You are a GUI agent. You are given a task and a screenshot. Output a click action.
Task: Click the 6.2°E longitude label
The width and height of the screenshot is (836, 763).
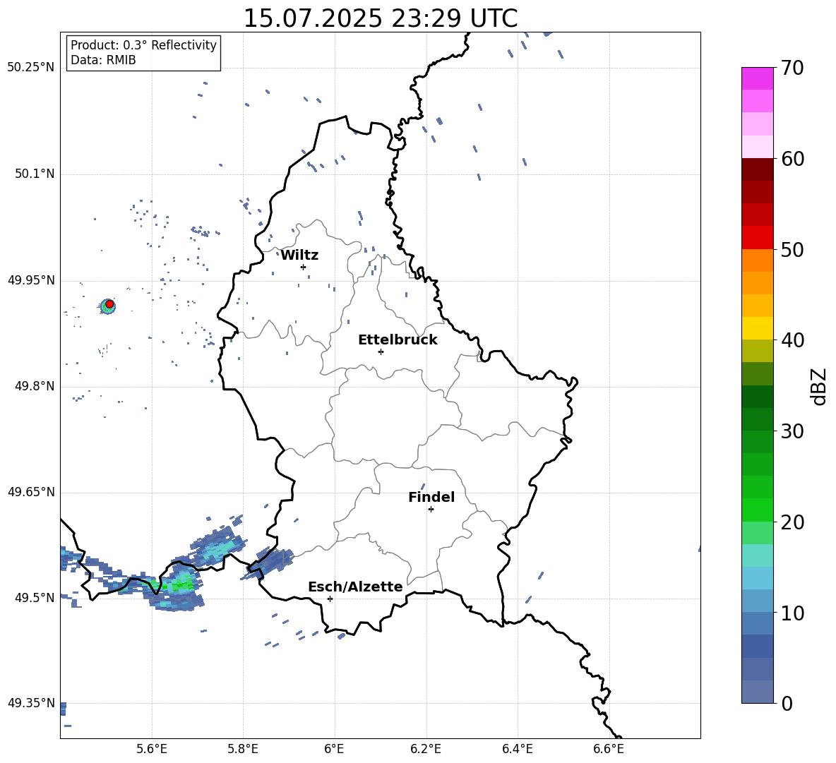pyautogui.click(x=426, y=749)
